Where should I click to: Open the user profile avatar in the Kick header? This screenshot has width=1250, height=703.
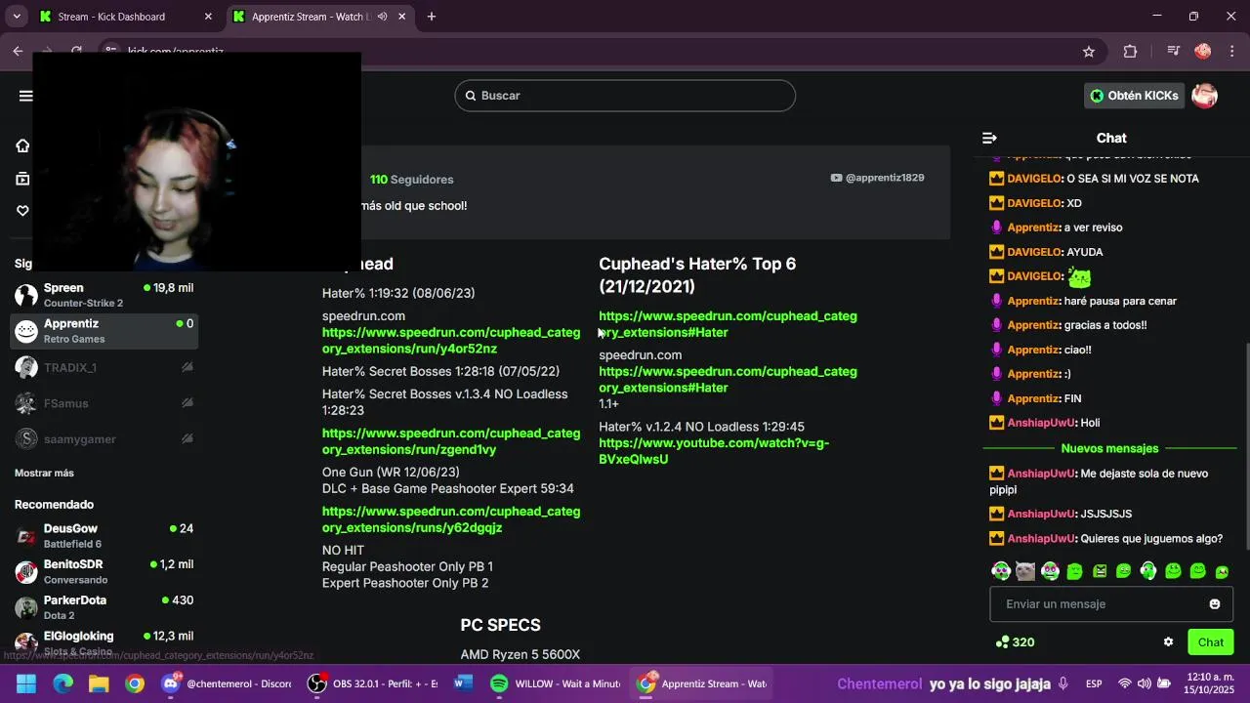tap(1205, 96)
